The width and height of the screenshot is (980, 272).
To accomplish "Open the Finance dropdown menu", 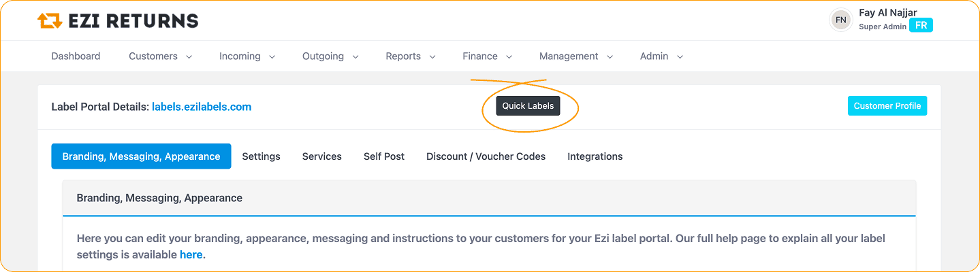I will [487, 56].
